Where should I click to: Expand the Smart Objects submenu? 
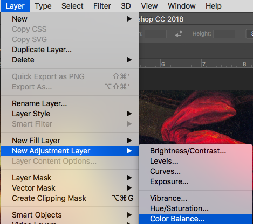click(x=129, y=215)
